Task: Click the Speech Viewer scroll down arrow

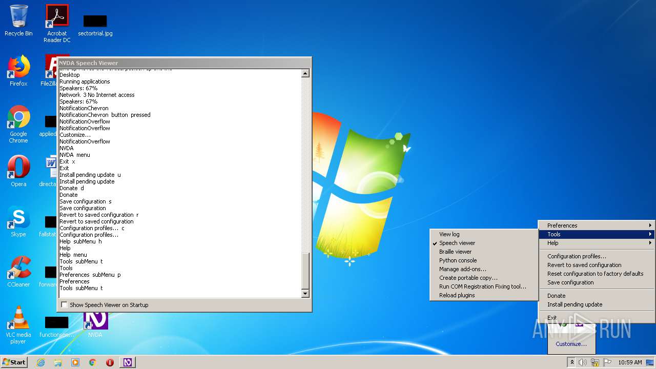Action: (x=305, y=294)
